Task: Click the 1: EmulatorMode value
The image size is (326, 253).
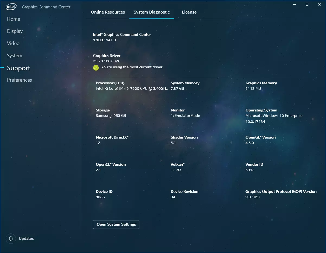Action: pos(185,116)
